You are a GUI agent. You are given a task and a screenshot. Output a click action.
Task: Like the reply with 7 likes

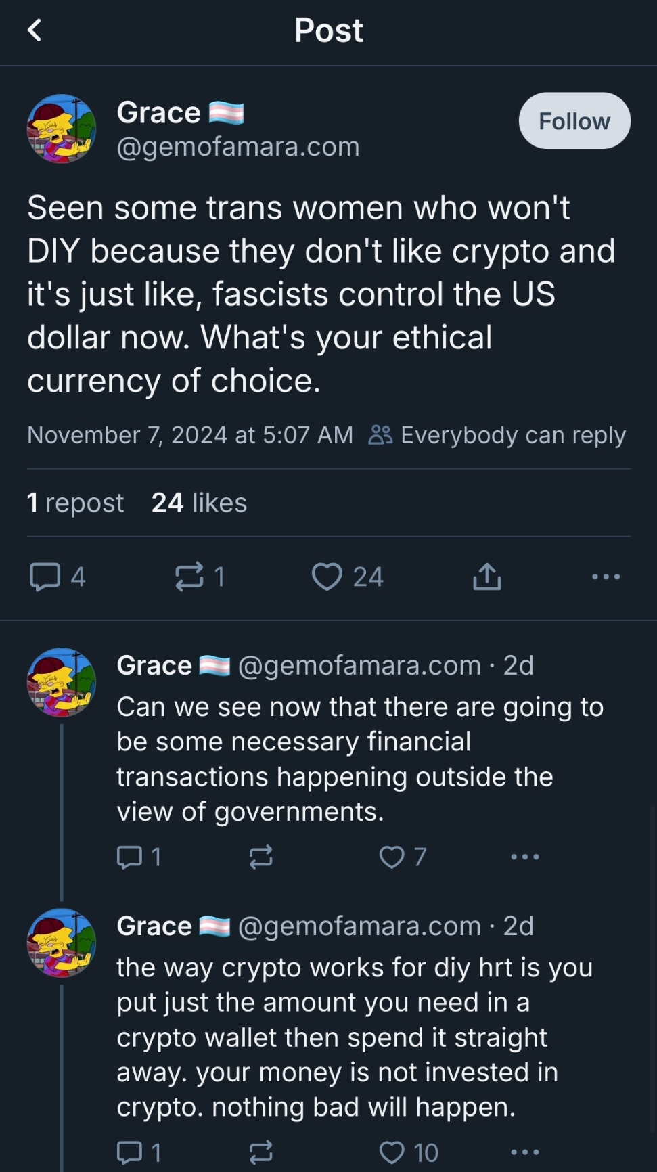click(x=392, y=857)
